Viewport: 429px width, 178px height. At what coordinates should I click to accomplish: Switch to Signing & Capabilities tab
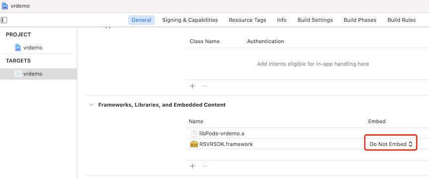[190, 20]
